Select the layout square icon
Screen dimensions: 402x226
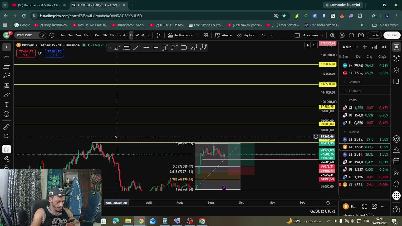coord(297,35)
